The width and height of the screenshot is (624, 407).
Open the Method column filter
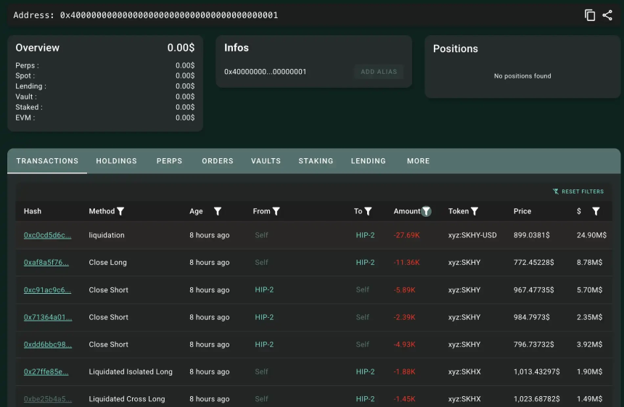point(120,211)
